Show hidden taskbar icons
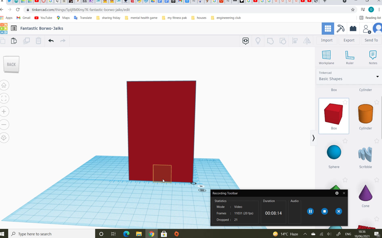The image size is (382, 238). [x=305, y=234]
